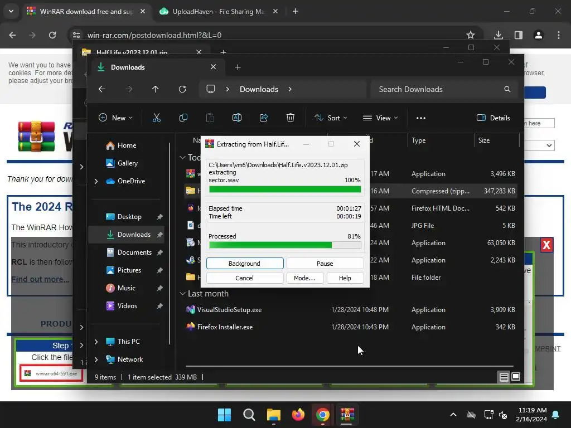Open a new Chrome tab
Screen dimensions: 571x428
click(x=296, y=12)
